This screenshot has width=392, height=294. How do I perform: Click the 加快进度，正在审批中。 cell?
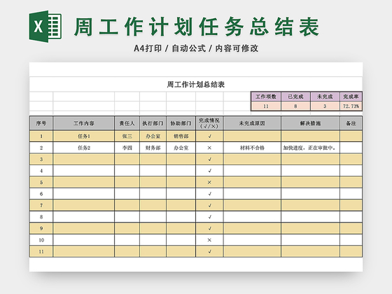click(x=310, y=148)
